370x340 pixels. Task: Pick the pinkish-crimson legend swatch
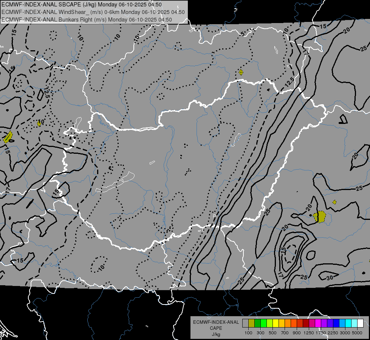[x=312, y=323]
